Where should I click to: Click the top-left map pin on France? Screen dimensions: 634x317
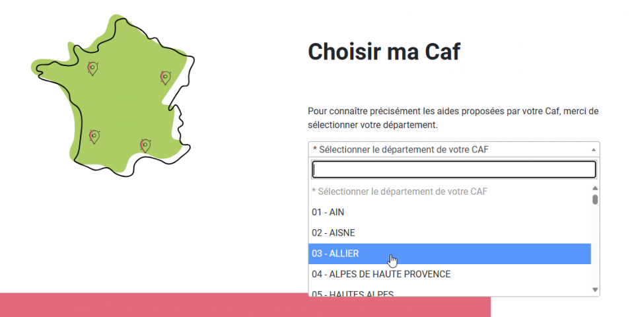point(93,68)
